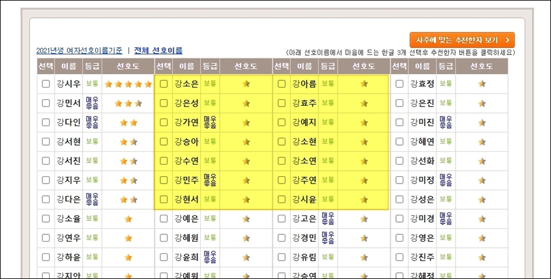Select the 강소은 checkbox
551x279 pixels.
[x=163, y=84]
